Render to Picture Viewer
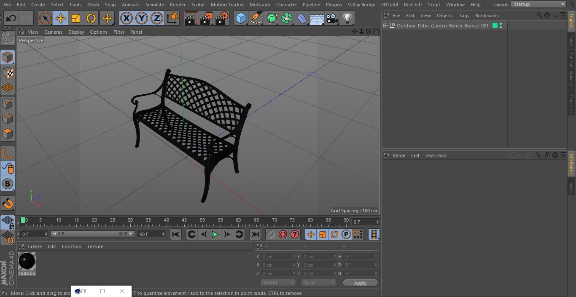The image size is (576, 297). click(206, 19)
